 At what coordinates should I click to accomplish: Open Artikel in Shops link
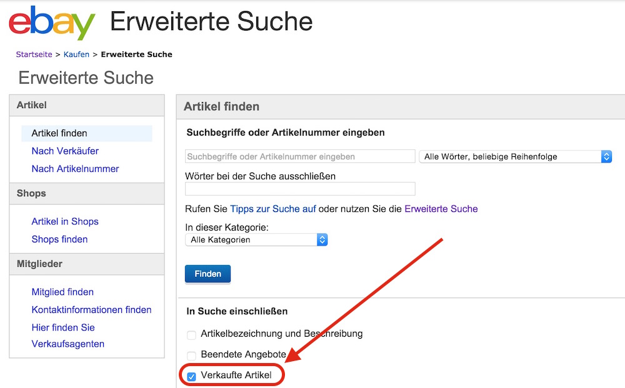(65, 221)
